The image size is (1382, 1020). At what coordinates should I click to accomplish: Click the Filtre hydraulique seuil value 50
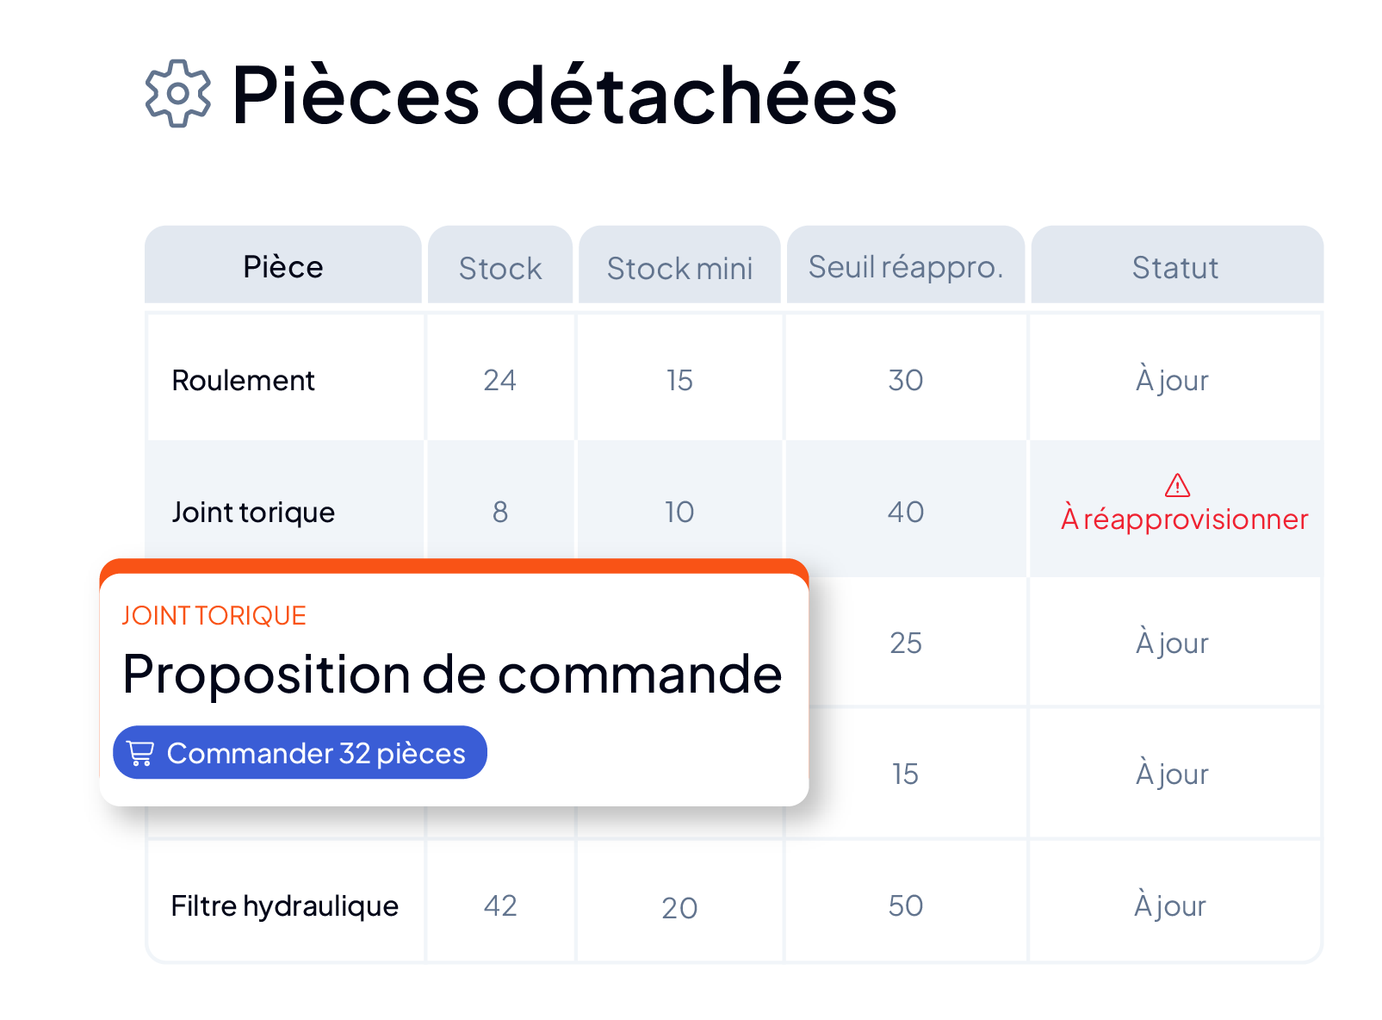coord(906,905)
